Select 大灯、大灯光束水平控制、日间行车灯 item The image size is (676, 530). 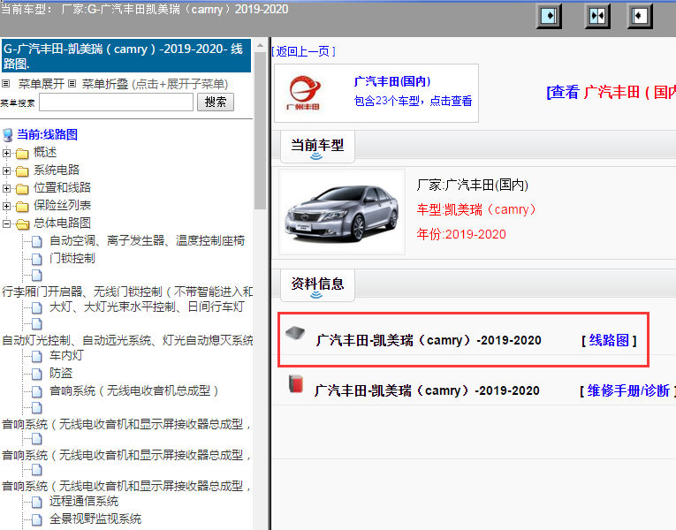tap(147, 307)
